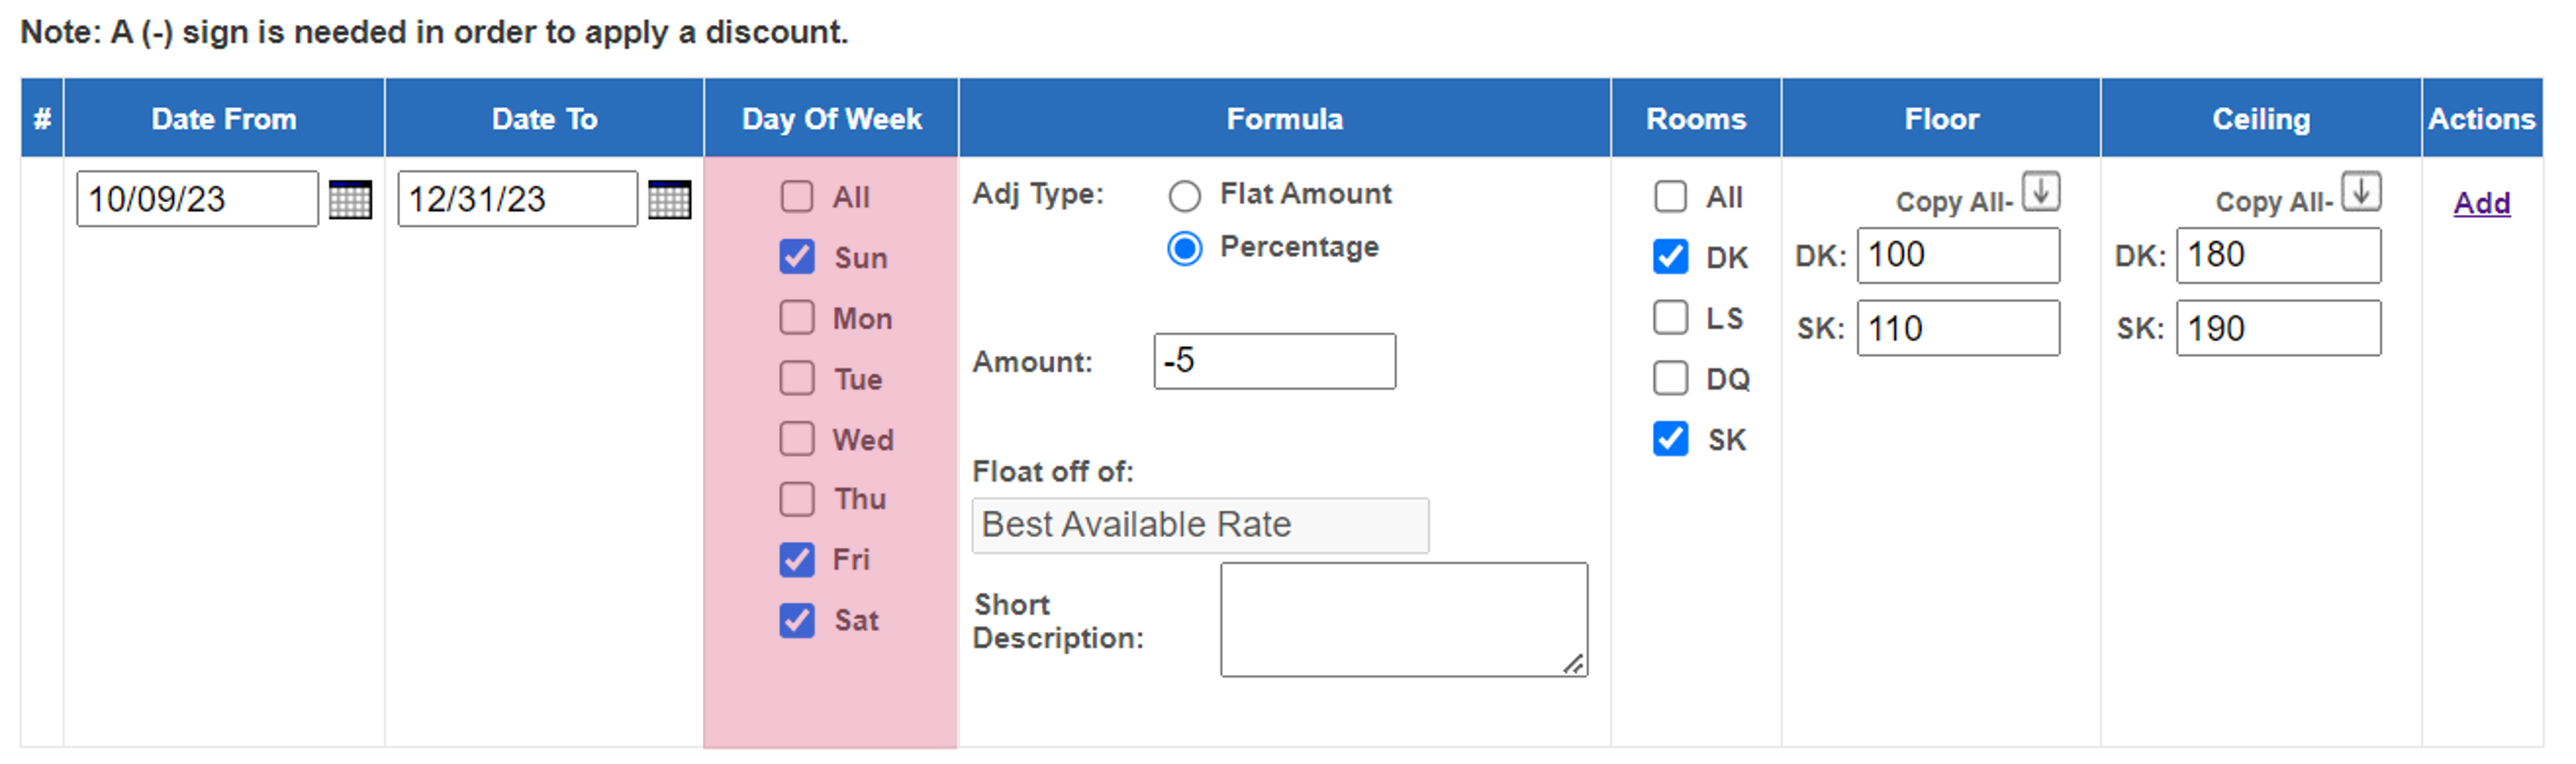Click the Ceiling SK field 190
This screenshot has width=2576, height=764.
click(x=2278, y=329)
